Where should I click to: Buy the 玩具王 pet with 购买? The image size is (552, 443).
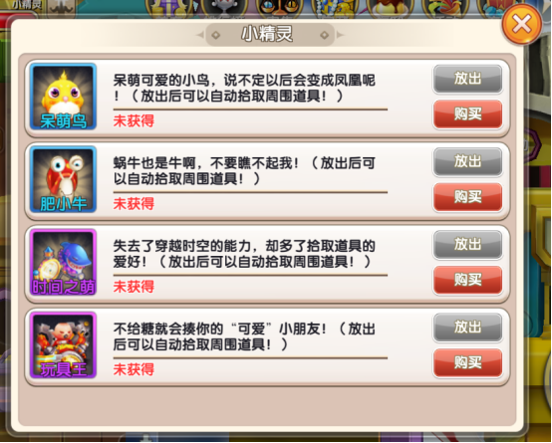[x=467, y=362]
